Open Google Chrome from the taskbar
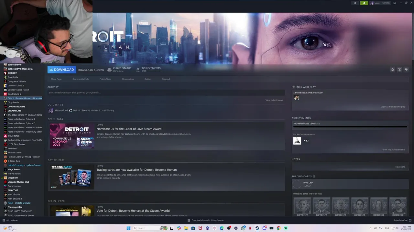The height and width of the screenshot is (232, 414). (278, 228)
